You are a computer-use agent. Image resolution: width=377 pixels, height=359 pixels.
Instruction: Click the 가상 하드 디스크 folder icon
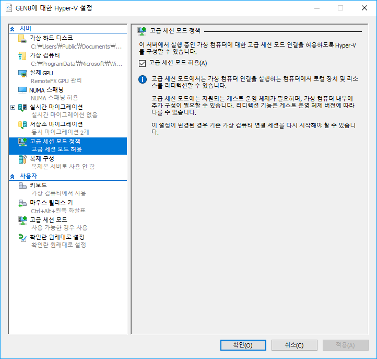pyautogui.click(x=22, y=39)
